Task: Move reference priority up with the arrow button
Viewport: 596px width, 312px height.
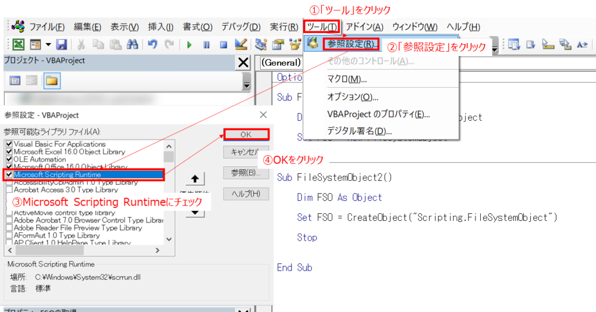Action: click(195, 179)
